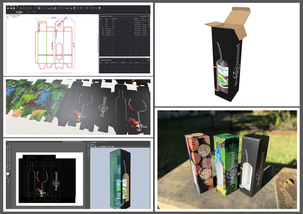
Task: Select the Selection arrow tool in Illustrator
Action: pos(7,144)
